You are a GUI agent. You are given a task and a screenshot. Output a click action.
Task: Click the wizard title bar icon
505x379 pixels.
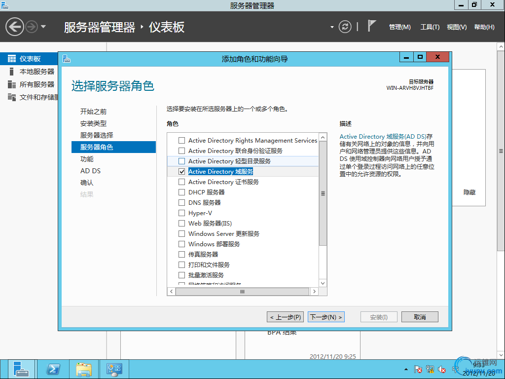[x=67, y=59]
